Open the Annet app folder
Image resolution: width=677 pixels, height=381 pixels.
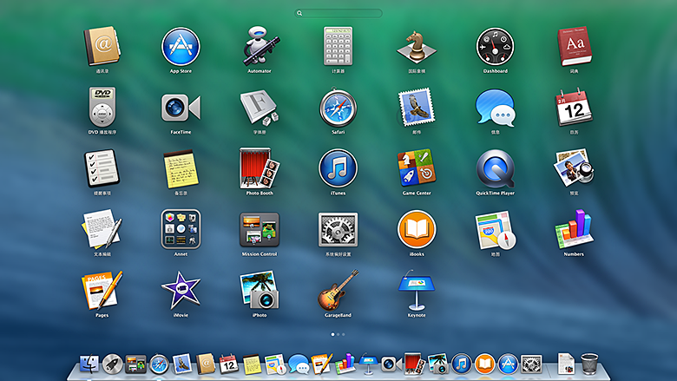181,229
